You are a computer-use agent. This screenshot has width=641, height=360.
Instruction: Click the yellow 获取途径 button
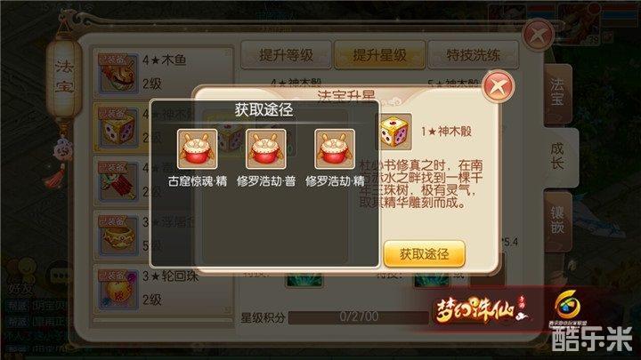tap(424, 254)
